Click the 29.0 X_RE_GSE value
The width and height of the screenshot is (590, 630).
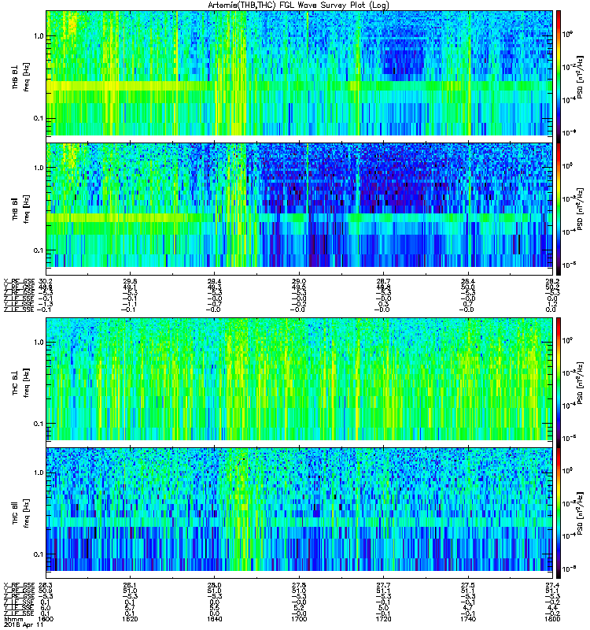(299, 281)
